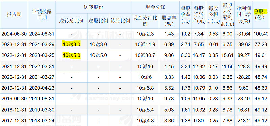270x126 pixels.
Task: Click disclosure date 2020-04-23
Action: (42, 88)
